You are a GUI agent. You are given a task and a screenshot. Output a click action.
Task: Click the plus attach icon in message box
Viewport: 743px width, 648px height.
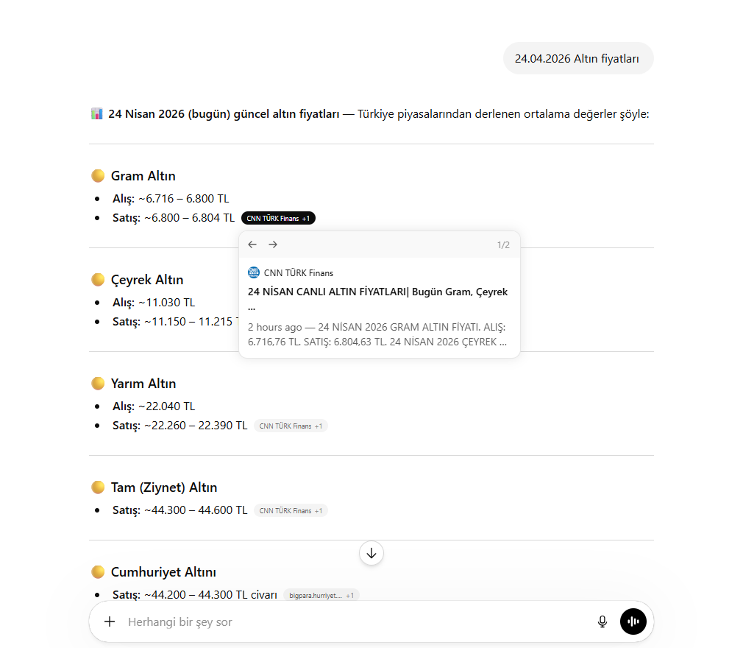point(110,621)
